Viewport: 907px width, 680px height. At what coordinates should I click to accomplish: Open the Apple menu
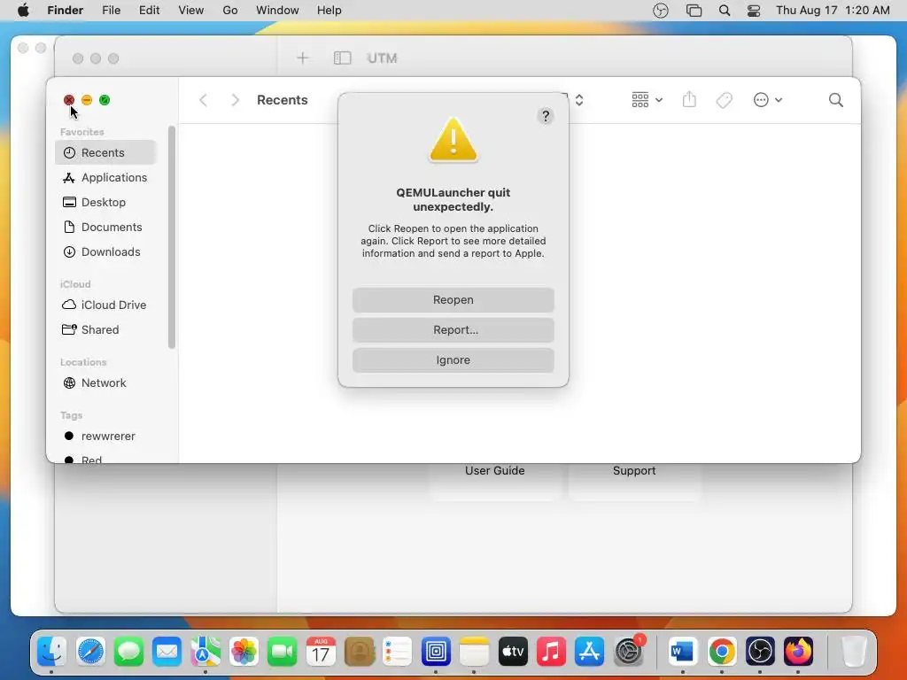pyautogui.click(x=23, y=11)
